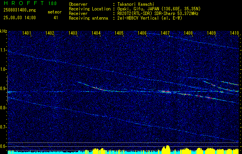Click the 0.6 kHz frequency label

(x=3, y=146)
